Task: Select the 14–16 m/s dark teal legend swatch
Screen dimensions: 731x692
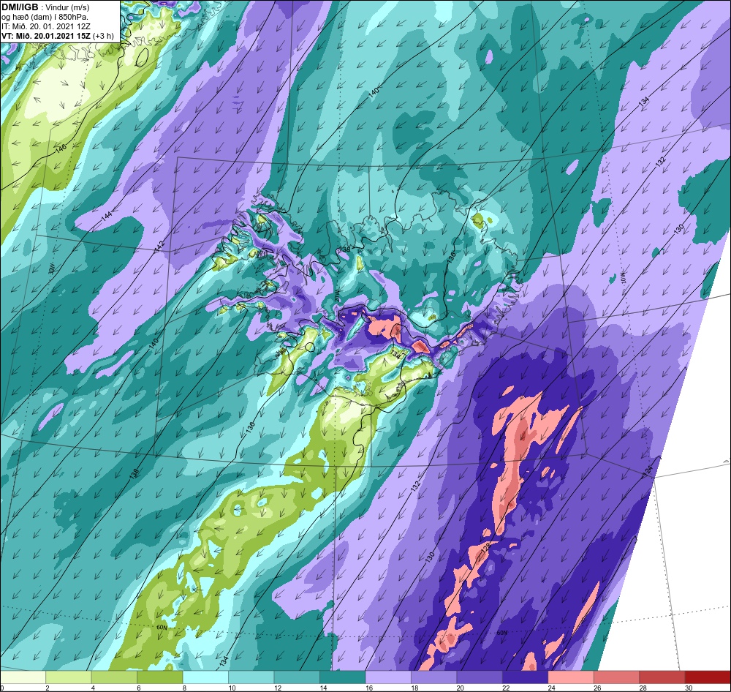Action: (343, 677)
